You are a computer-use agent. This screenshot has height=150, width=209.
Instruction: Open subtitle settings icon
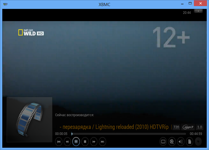[163, 142]
